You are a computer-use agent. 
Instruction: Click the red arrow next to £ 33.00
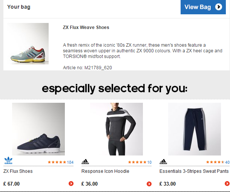click(227, 183)
